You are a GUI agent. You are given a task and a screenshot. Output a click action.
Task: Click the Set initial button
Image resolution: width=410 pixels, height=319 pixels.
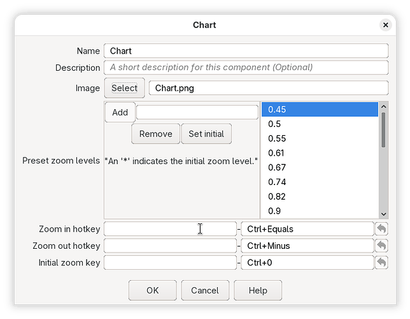tap(206, 134)
